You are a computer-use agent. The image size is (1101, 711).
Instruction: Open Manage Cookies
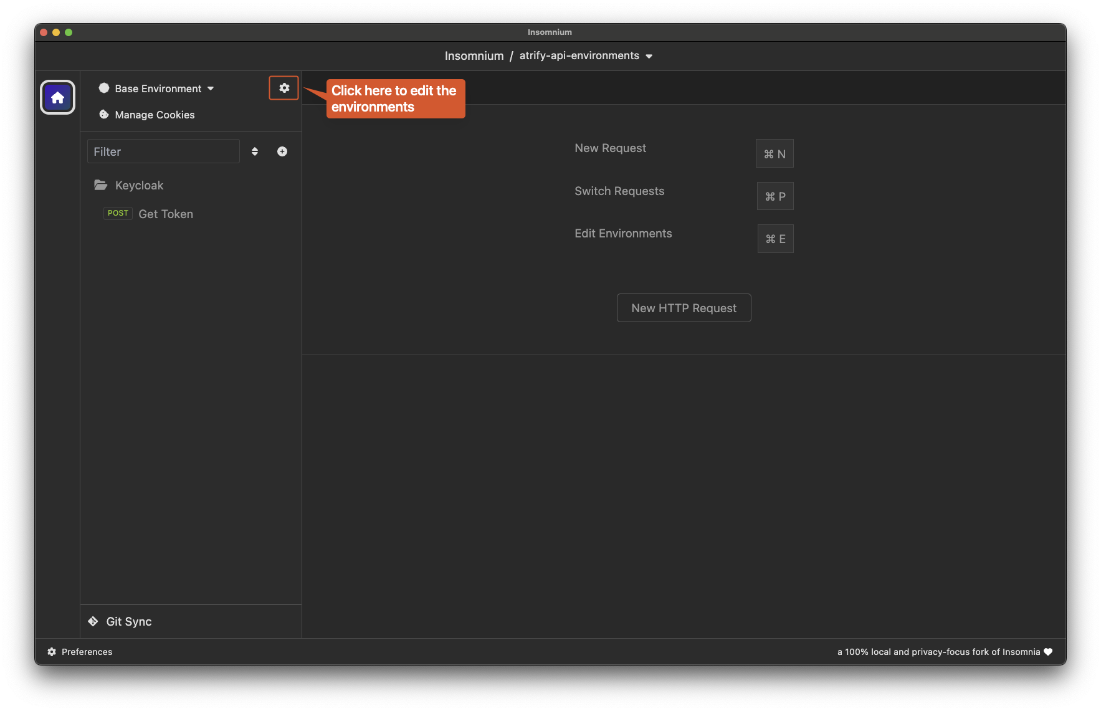coord(155,115)
